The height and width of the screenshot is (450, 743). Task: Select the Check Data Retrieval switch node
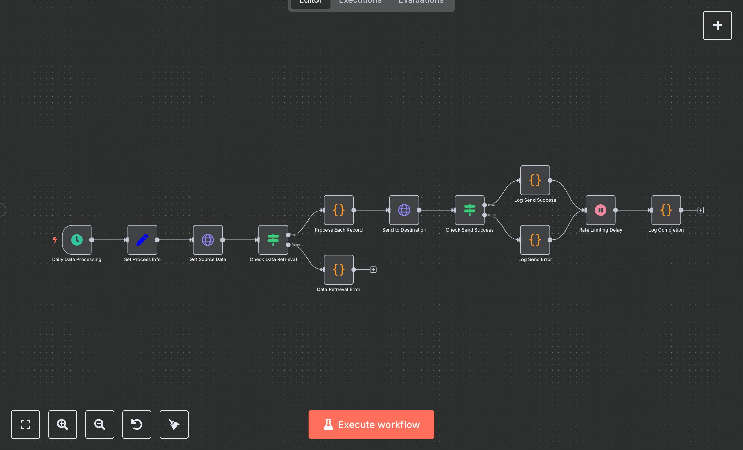pyautogui.click(x=273, y=240)
